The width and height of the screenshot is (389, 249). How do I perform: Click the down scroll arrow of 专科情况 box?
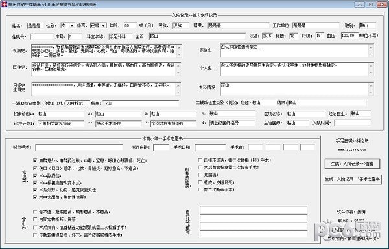[371, 92]
